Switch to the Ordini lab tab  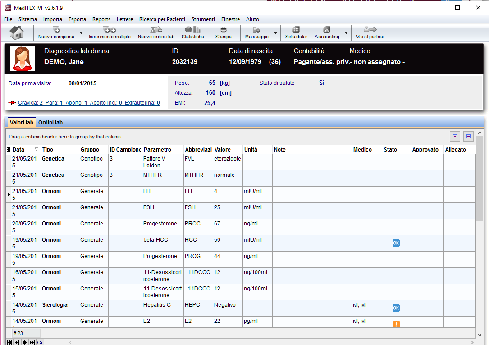(50, 123)
